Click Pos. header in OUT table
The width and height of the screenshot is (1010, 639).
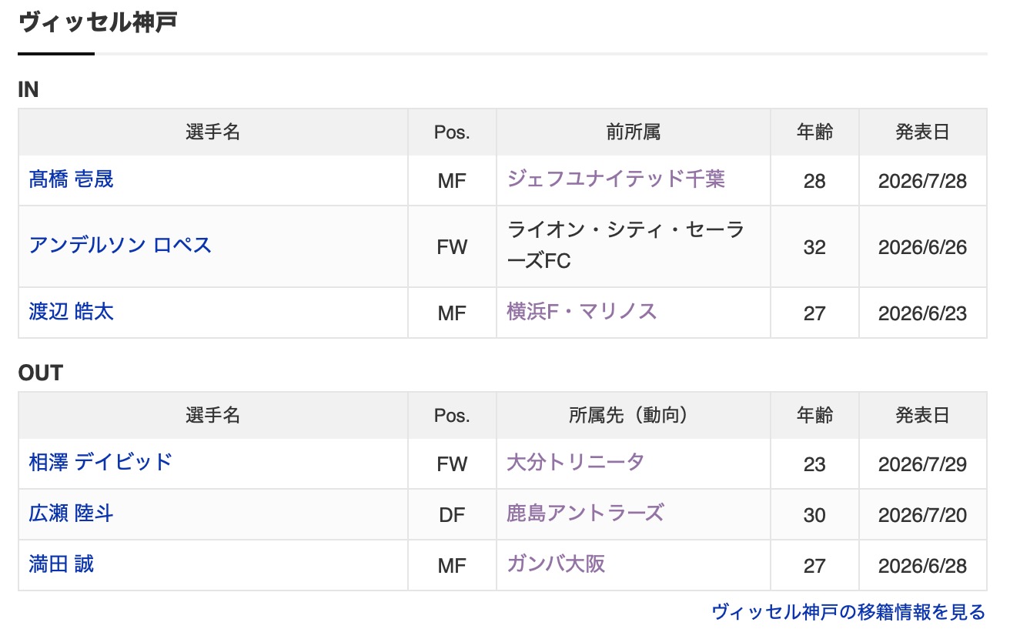pos(452,416)
